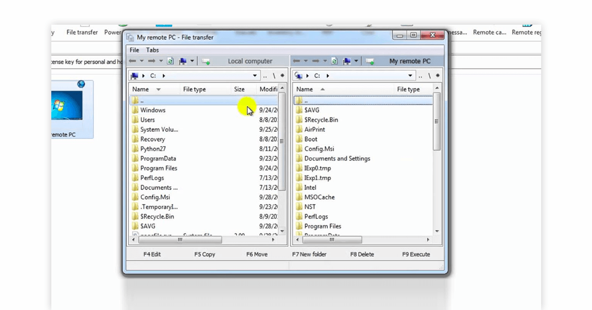Viewport: 592px width, 310px height.
Task: Select the Users folder in left pane
Action: coord(148,120)
